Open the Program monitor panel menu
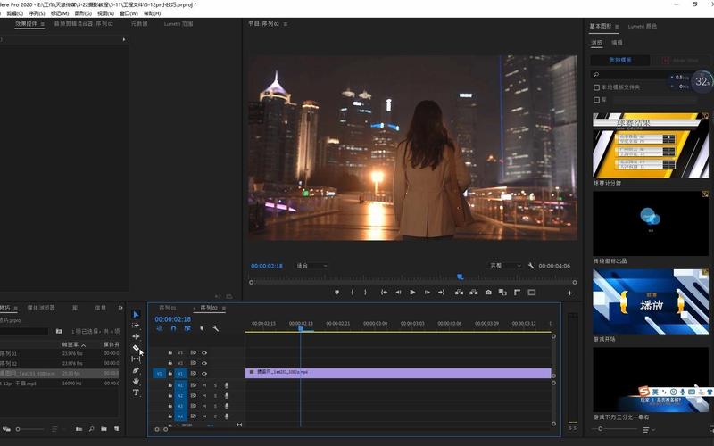This screenshot has width=714, height=446. [x=286, y=24]
